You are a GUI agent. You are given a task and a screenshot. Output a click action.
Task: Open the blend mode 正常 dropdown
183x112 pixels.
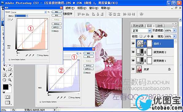[x=150, y=31]
